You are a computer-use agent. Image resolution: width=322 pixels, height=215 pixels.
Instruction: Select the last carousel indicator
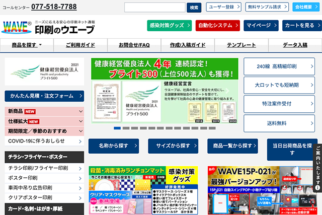pos(212,128)
